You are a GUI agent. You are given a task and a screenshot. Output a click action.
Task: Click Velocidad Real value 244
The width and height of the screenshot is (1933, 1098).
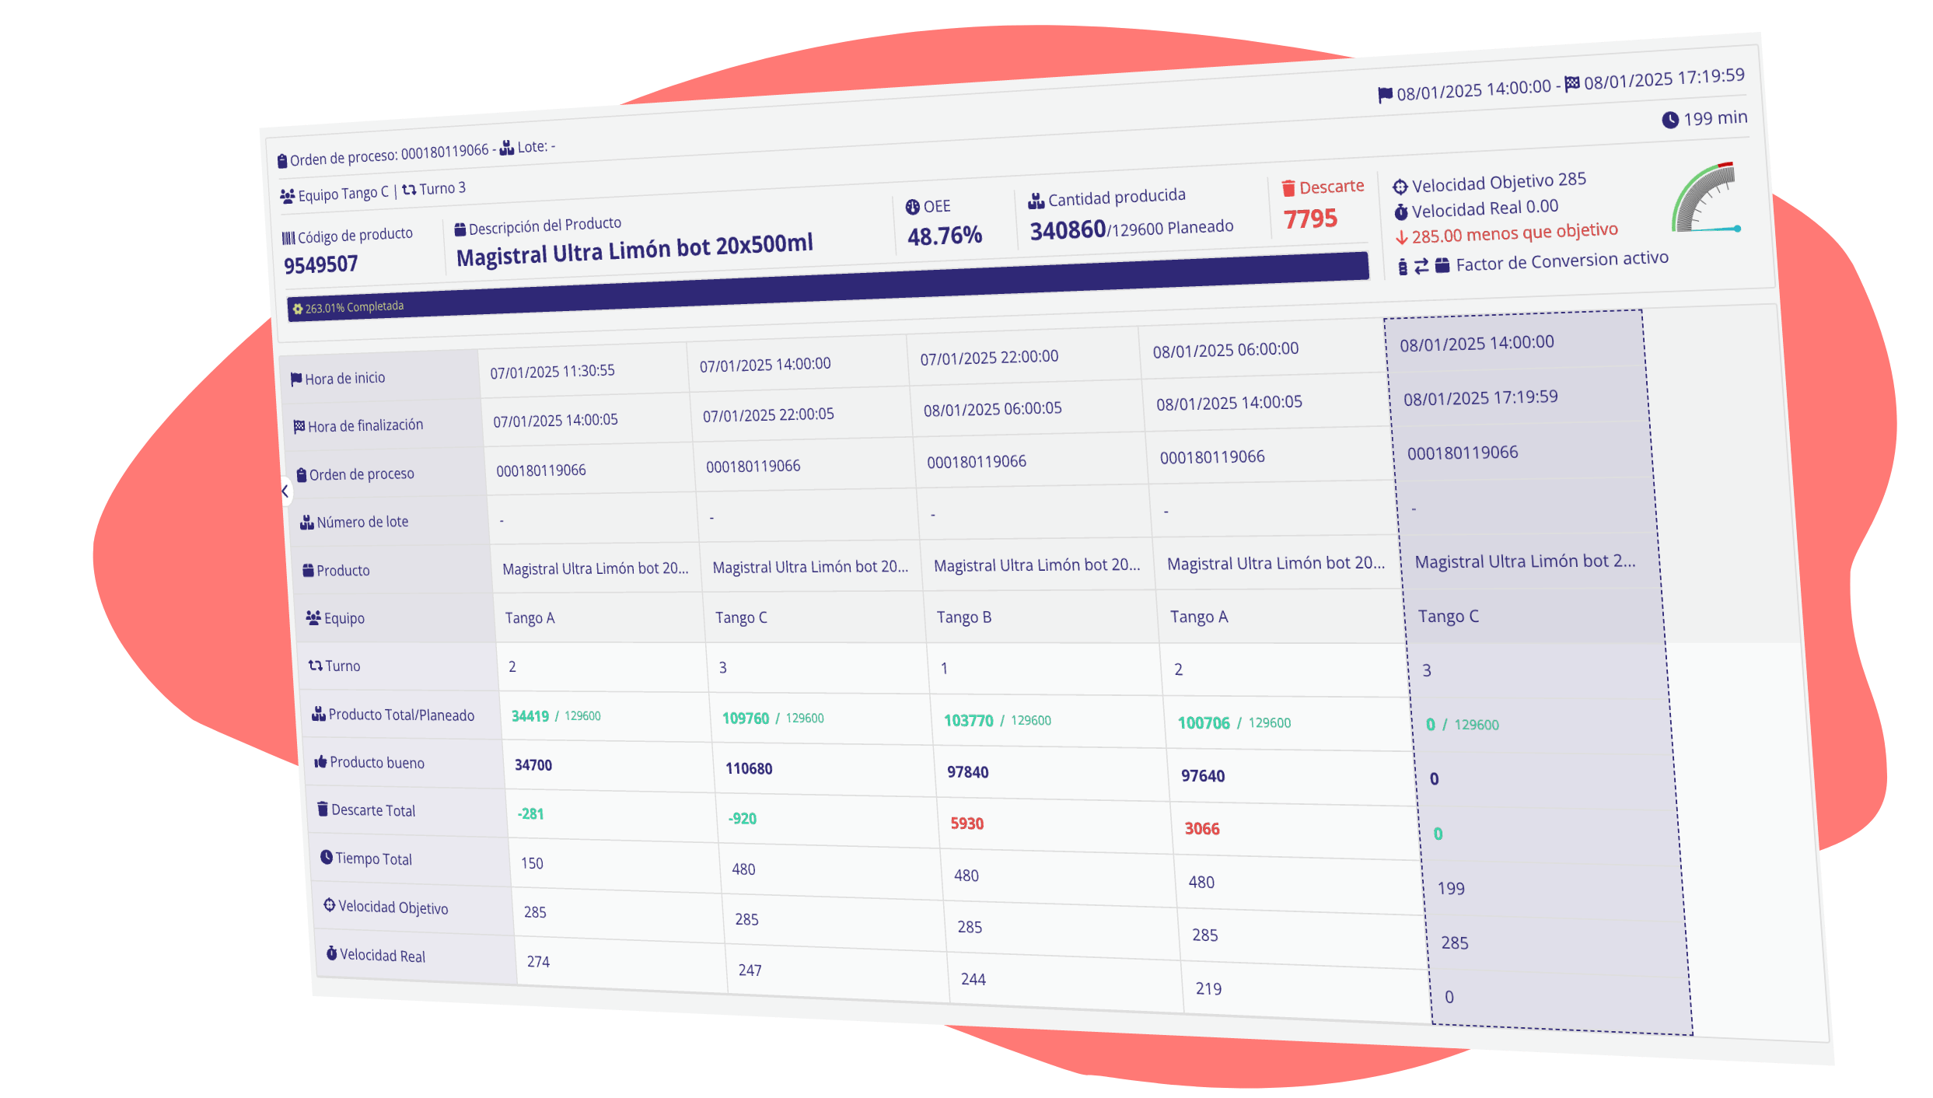[973, 979]
